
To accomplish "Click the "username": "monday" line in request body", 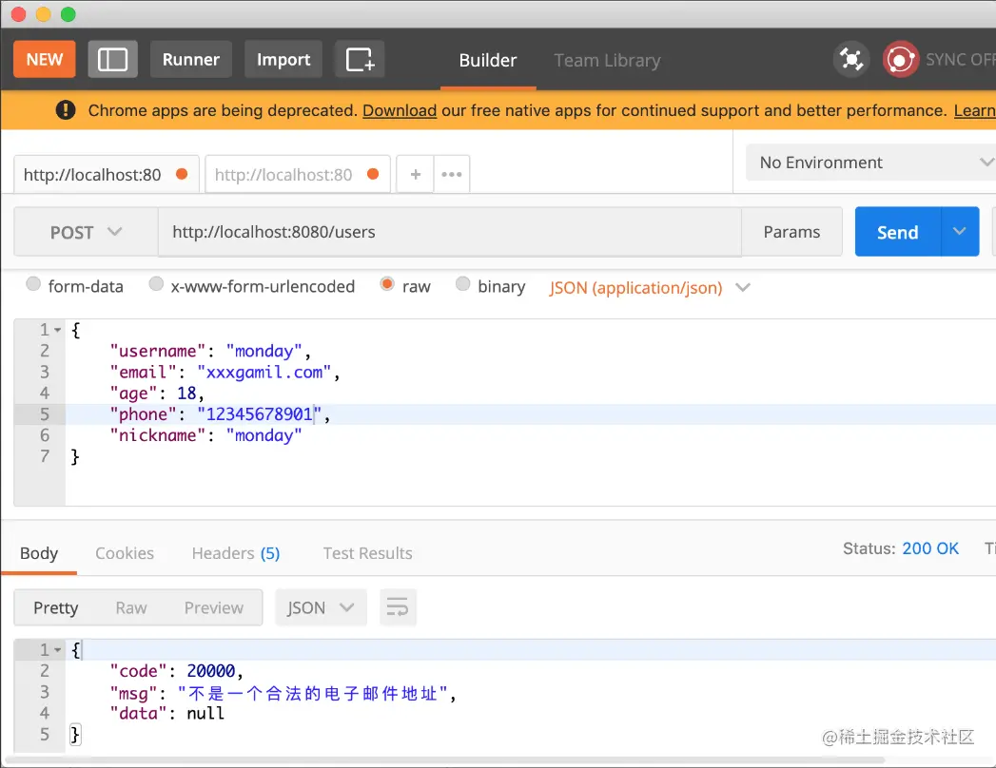I will (210, 351).
